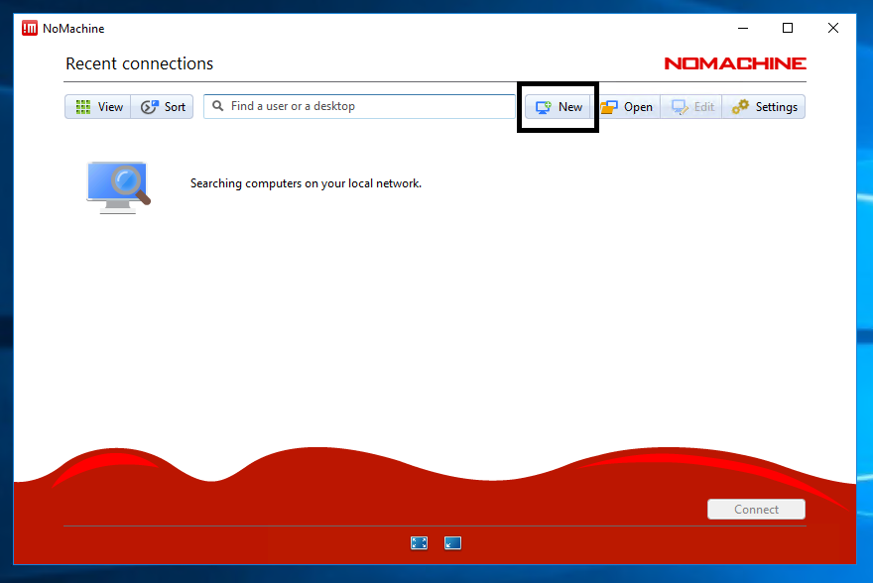The width and height of the screenshot is (873, 583).
Task: Select 'Searching computers on your local network.' text
Action: (306, 183)
